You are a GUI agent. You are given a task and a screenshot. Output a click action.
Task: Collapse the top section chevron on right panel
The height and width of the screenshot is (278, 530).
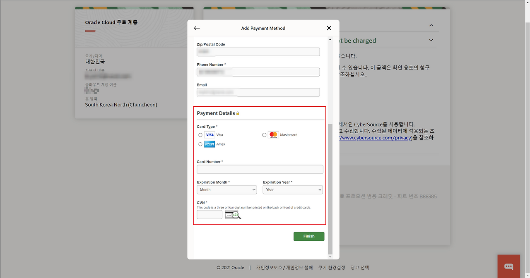tap(431, 26)
